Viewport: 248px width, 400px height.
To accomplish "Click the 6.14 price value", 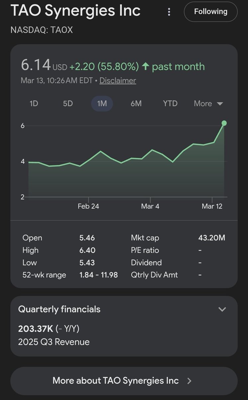I will (x=36, y=64).
